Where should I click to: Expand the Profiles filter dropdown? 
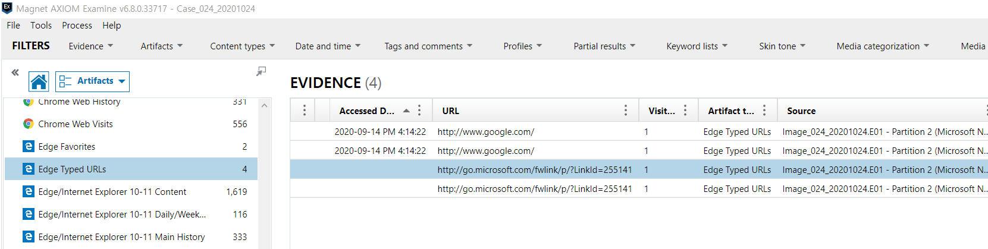pyautogui.click(x=523, y=46)
